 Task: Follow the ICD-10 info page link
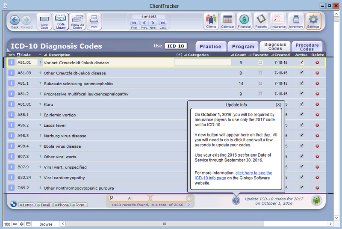(233, 175)
